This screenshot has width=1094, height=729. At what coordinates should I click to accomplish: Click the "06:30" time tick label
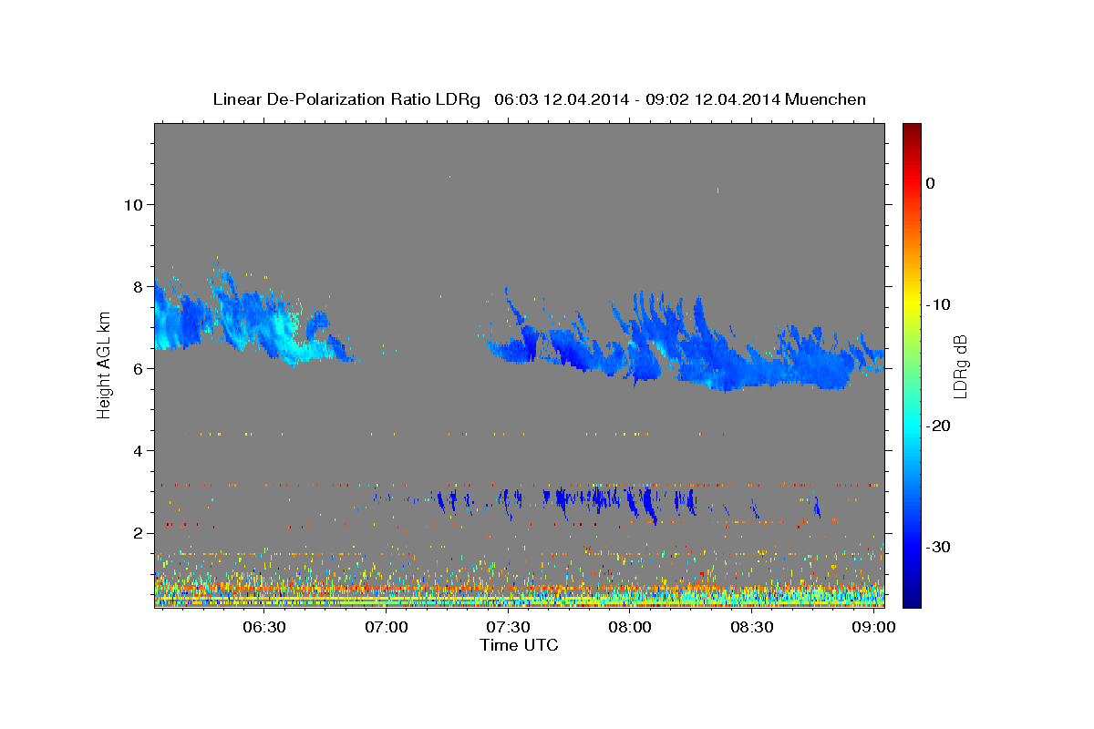coord(263,627)
